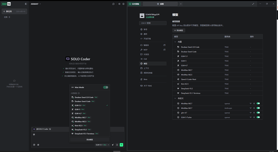Disable the MiniMax-M2.7 openai model toggle
The height and width of the screenshot is (152, 278).
click(258, 103)
